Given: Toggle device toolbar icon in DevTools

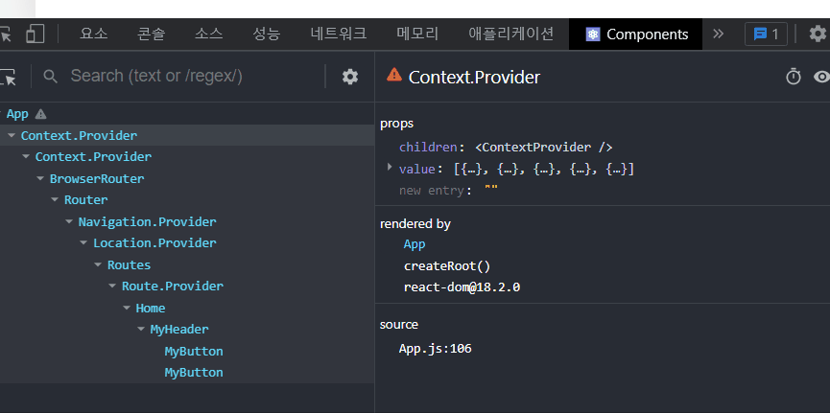Looking at the screenshot, I should (x=35, y=34).
